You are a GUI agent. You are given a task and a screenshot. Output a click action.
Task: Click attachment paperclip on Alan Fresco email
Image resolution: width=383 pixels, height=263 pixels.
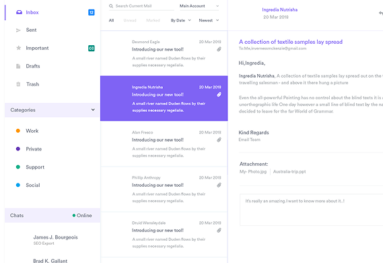pyautogui.click(x=219, y=140)
